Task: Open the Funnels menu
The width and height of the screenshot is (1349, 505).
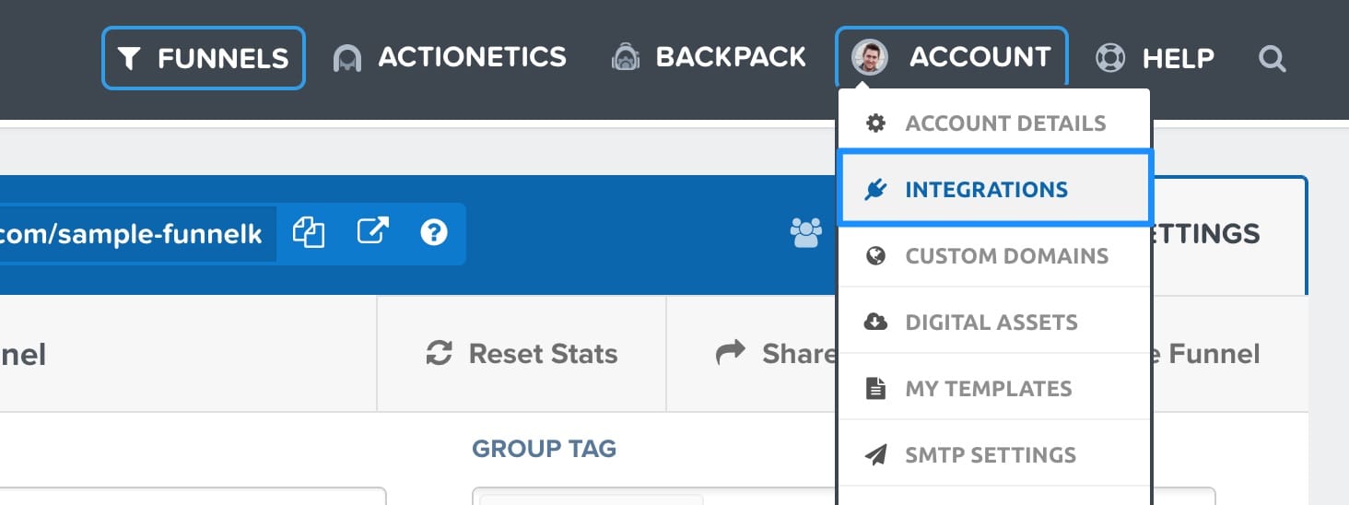Action: [x=204, y=58]
